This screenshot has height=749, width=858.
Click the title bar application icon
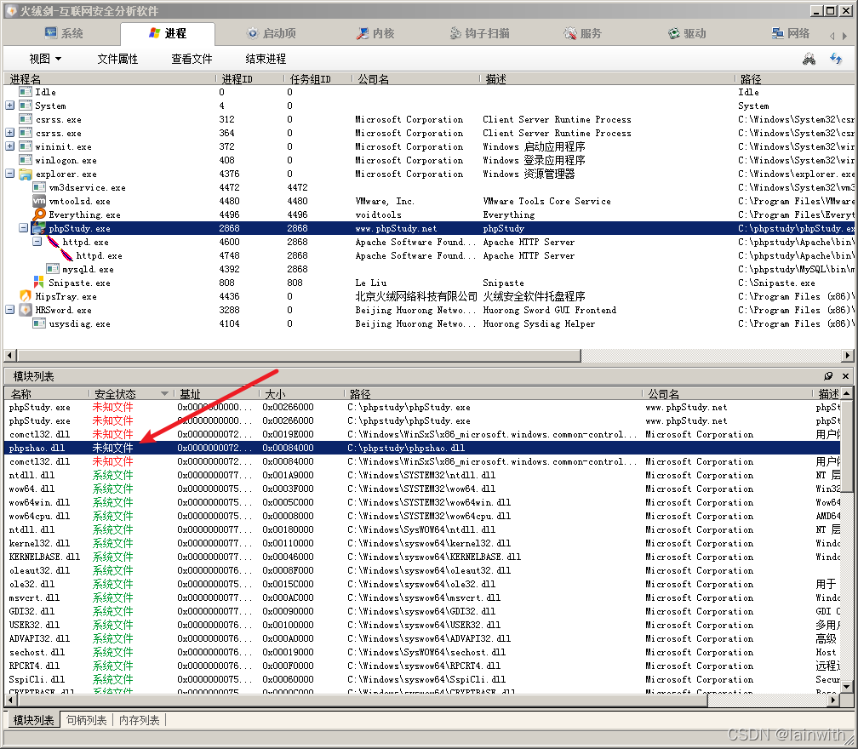click(x=11, y=10)
